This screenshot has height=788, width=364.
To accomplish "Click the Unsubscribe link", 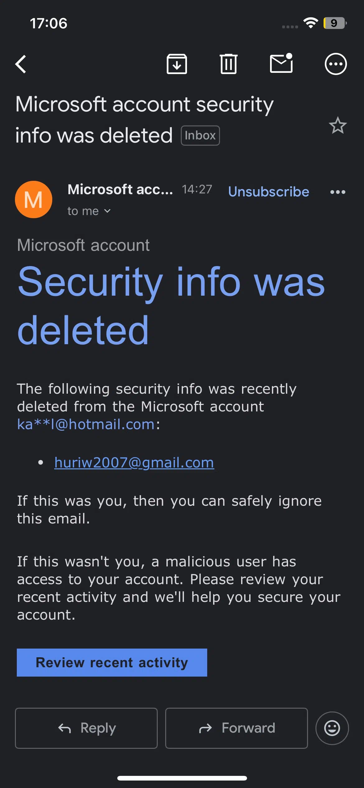I will point(269,192).
